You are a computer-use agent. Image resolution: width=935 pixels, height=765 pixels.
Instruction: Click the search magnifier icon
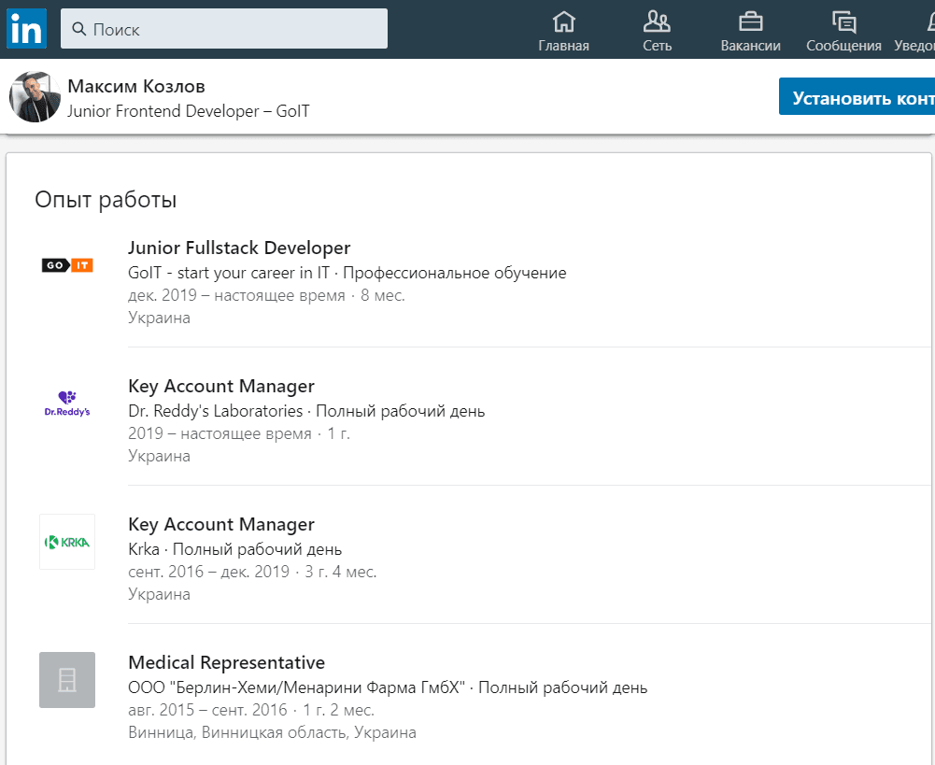[78, 29]
